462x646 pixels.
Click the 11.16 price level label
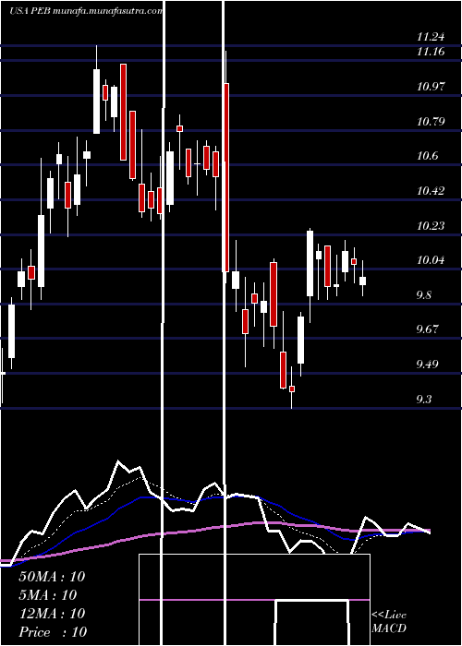(431, 52)
